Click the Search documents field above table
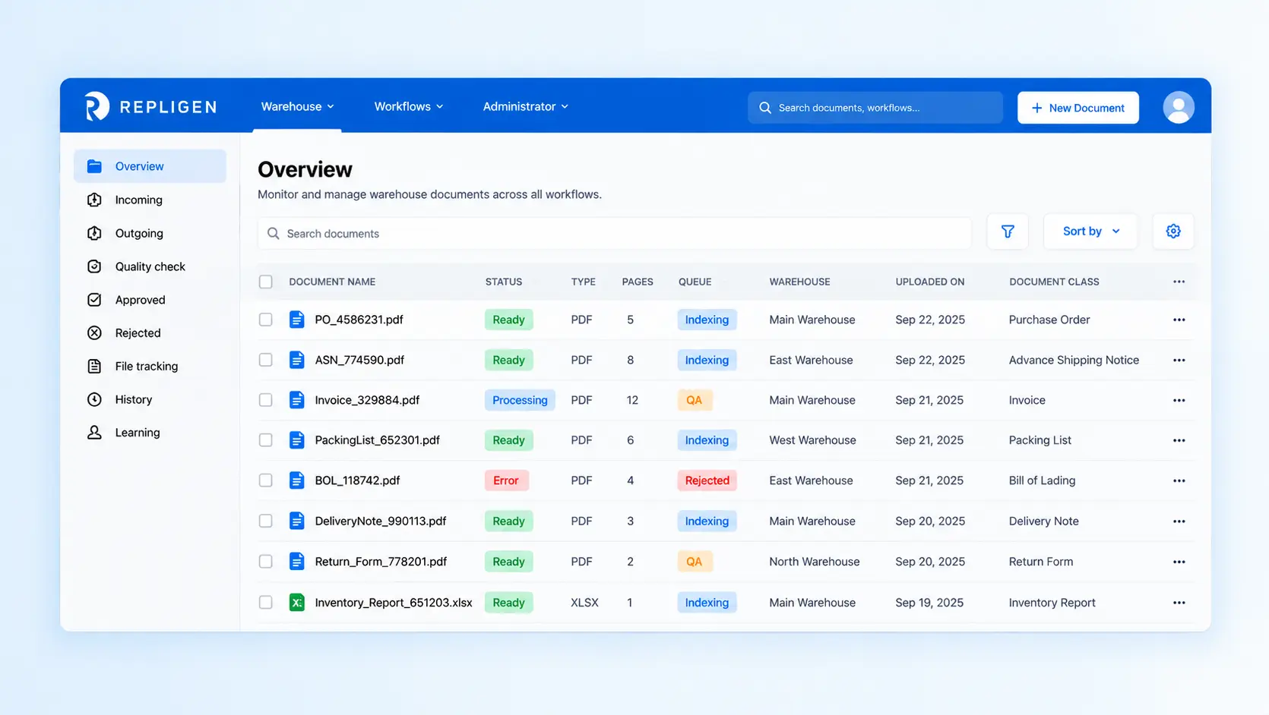Screen dimensions: 1269x715 point(615,234)
